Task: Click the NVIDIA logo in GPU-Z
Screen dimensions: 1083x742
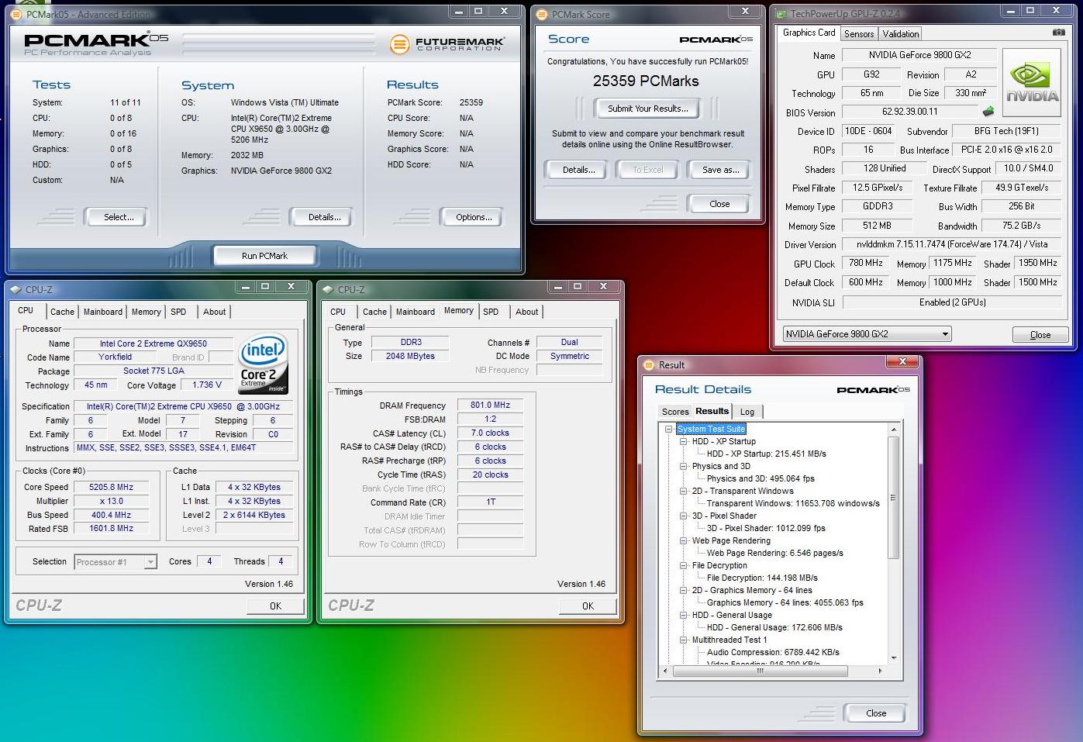Action: click(x=1032, y=83)
